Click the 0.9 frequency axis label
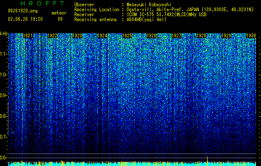The height and width of the screenshot is (166, 261). click(x=4, y=95)
